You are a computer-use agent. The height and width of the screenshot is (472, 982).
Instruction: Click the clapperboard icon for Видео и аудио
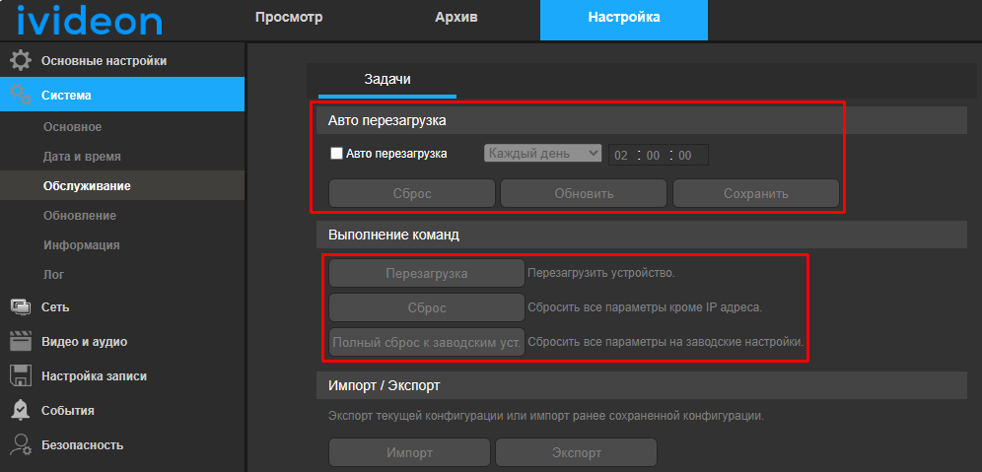coord(21,342)
